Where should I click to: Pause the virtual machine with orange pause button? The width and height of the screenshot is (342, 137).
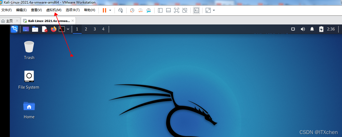click(x=104, y=10)
